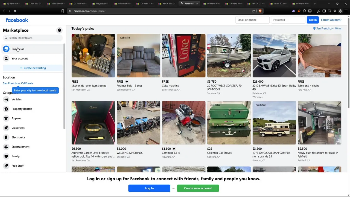Switch to the 'Playstation 3' tab
The image size is (350, 197).
(100, 4)
